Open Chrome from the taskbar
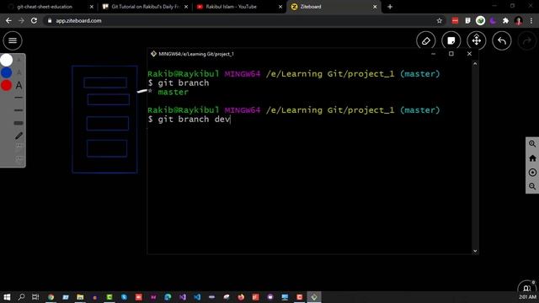 [51, 297]
